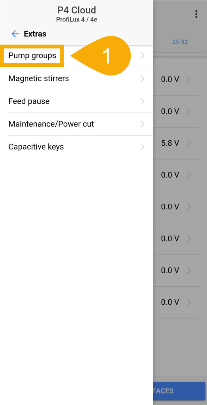Open the 5.8 V interface row
Image resolution: width=207 pixels, height=405 pixels.
click(176, 143)
